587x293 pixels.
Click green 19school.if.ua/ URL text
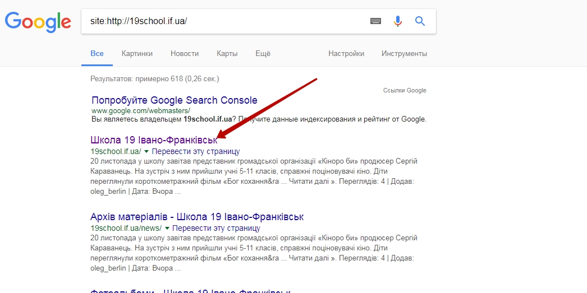pyautogui.click(x=116, y=151)
